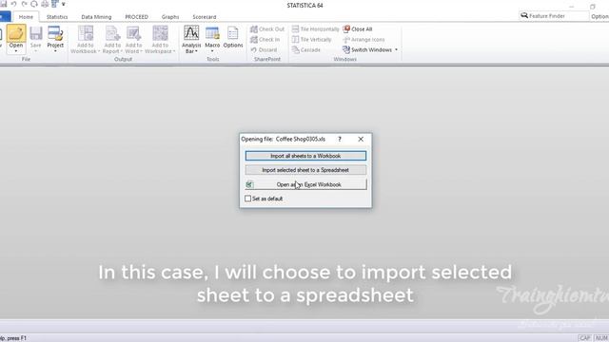Viewport: 609px width, 342px height.
Task: Open the Scorecard ribbon tab
Action: tap(205, 17)
